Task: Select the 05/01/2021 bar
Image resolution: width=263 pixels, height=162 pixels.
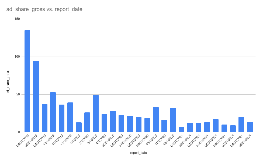Action: (x=216, y=126)
